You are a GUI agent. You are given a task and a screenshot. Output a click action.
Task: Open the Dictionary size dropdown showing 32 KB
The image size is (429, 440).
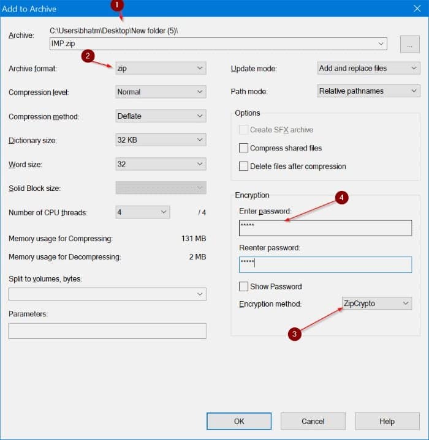[x=161, y=140]
